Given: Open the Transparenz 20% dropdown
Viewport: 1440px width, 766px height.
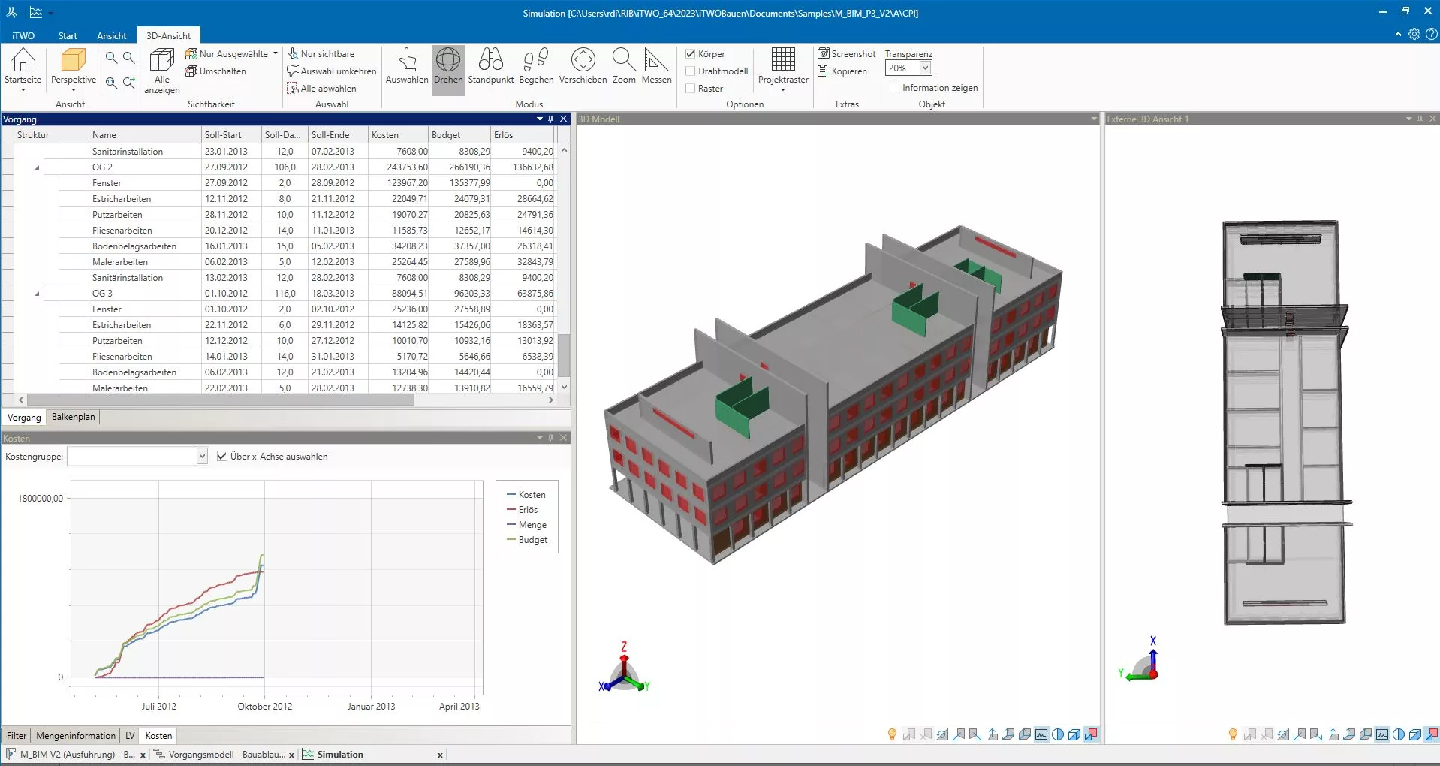Looking at the screenshot, I should 926,68.
